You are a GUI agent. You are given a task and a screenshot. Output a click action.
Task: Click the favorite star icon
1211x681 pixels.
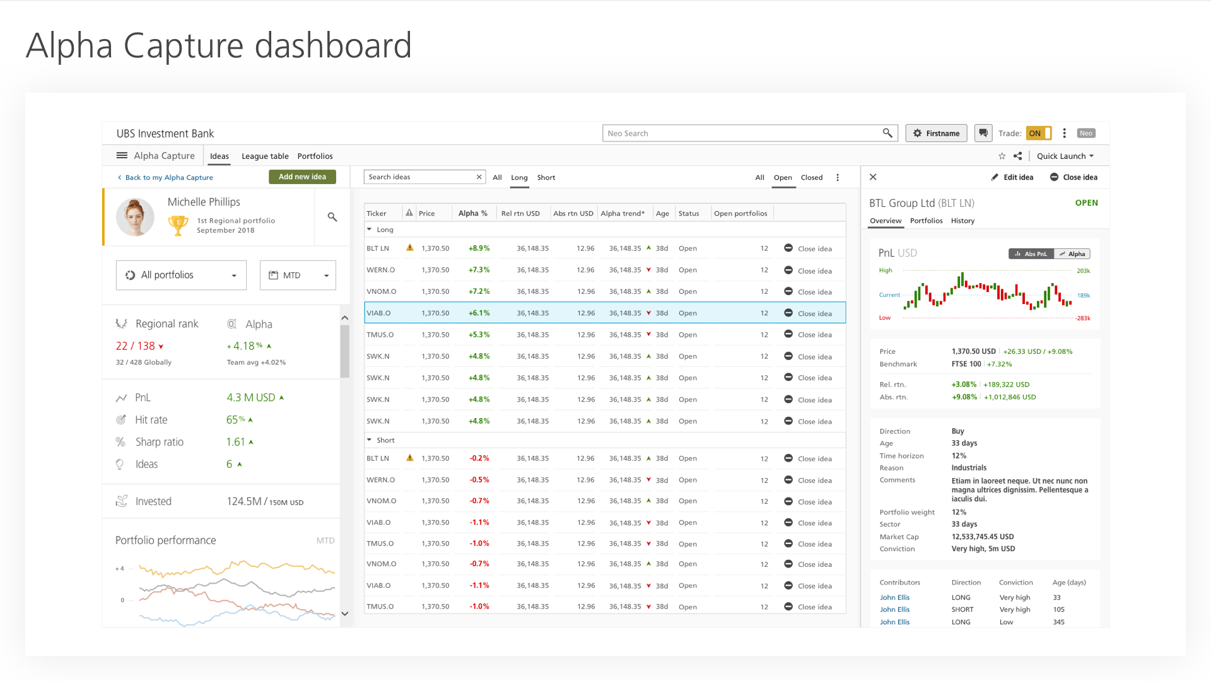coord(1002,156)
